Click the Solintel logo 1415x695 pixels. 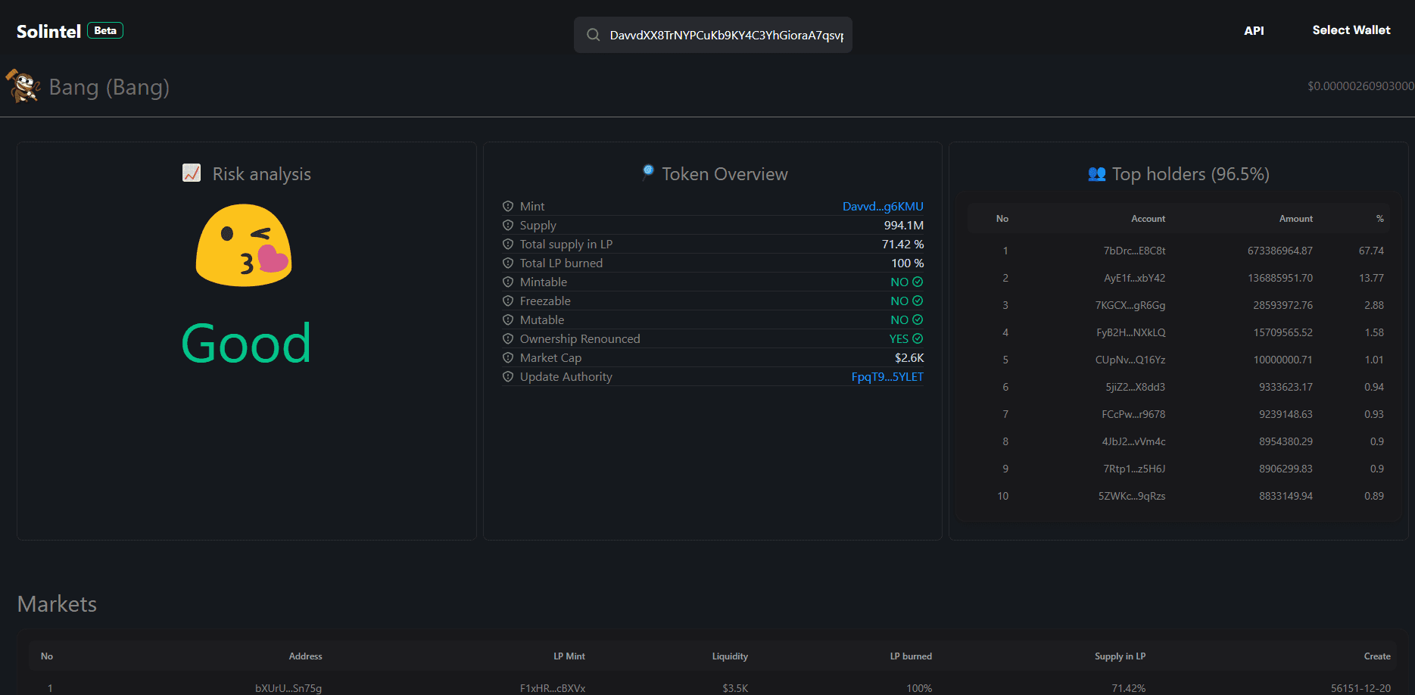[x=48, y=31]
